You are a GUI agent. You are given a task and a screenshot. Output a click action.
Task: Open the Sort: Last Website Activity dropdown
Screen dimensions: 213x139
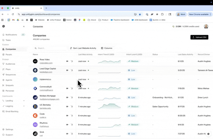[x=83, y=48]
